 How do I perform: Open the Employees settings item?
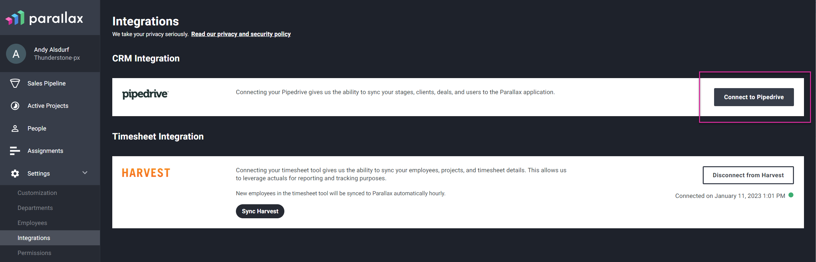click(x=32, y=223)
